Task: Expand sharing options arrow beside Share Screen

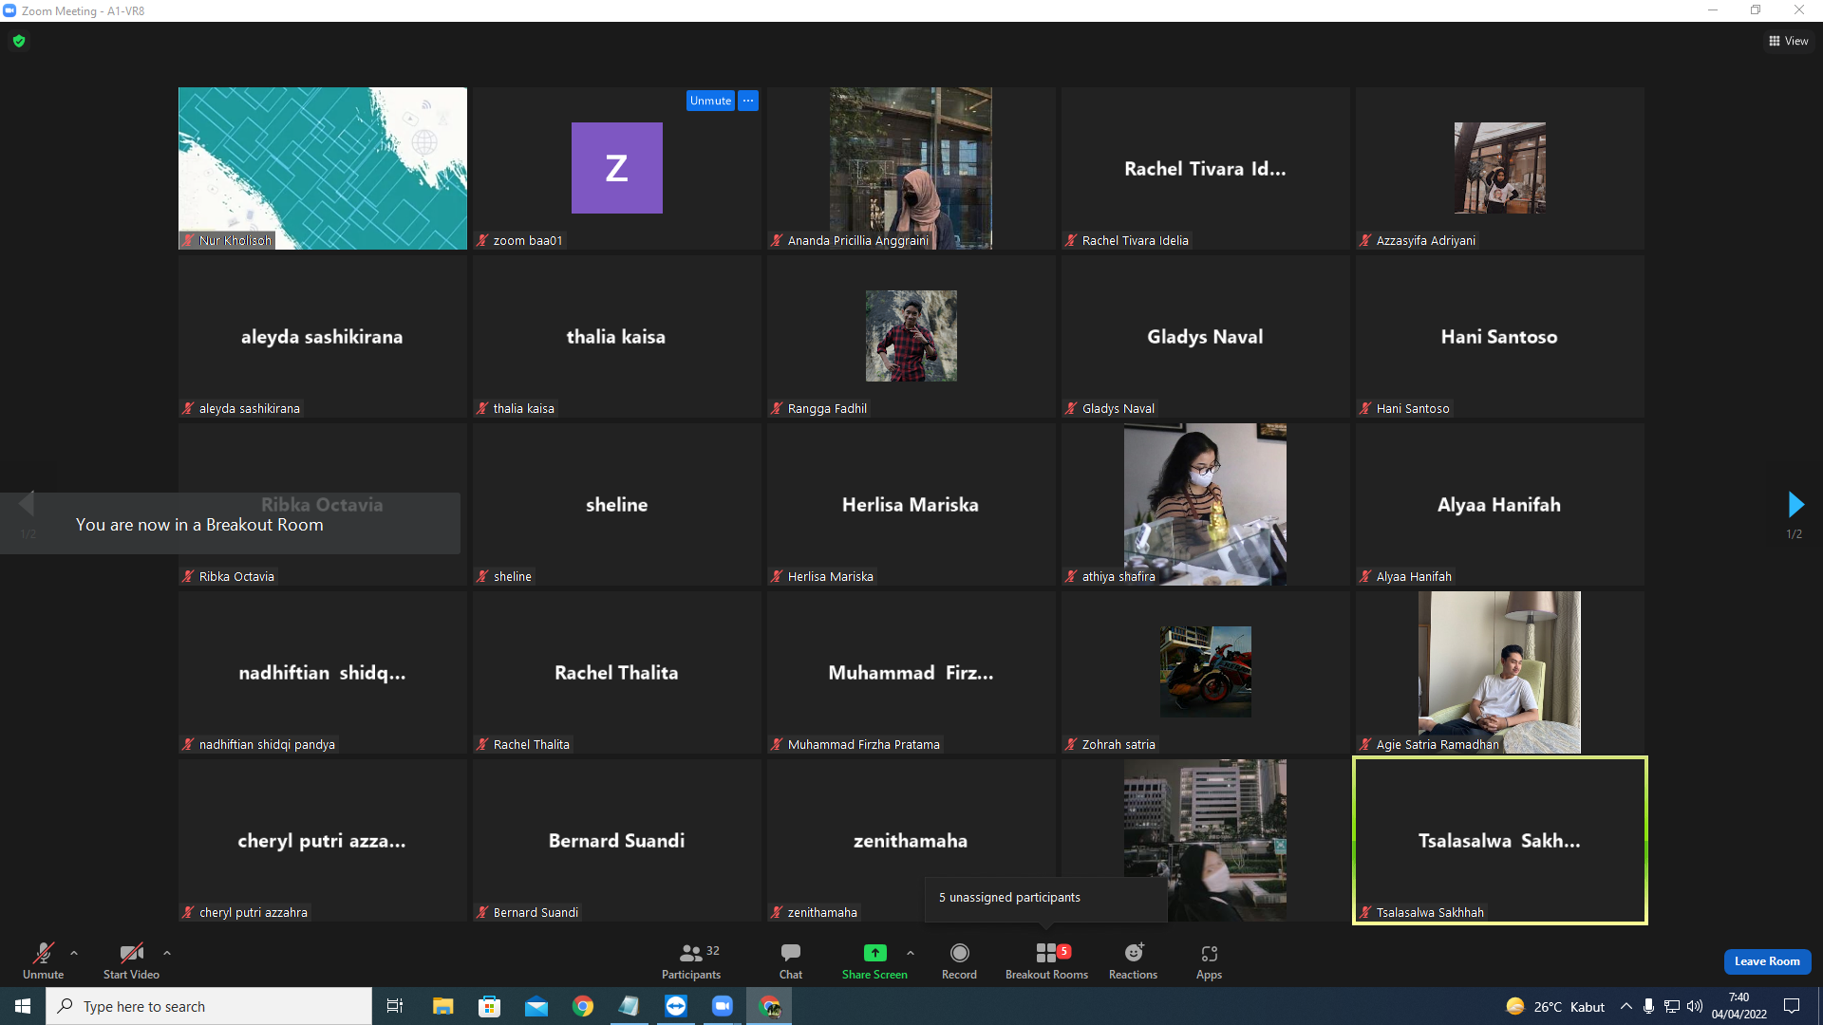Action: (911, 953)
